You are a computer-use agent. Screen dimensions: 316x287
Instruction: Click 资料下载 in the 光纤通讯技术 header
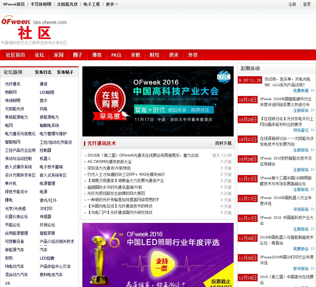pyautogui.click(x=223, y=143)
